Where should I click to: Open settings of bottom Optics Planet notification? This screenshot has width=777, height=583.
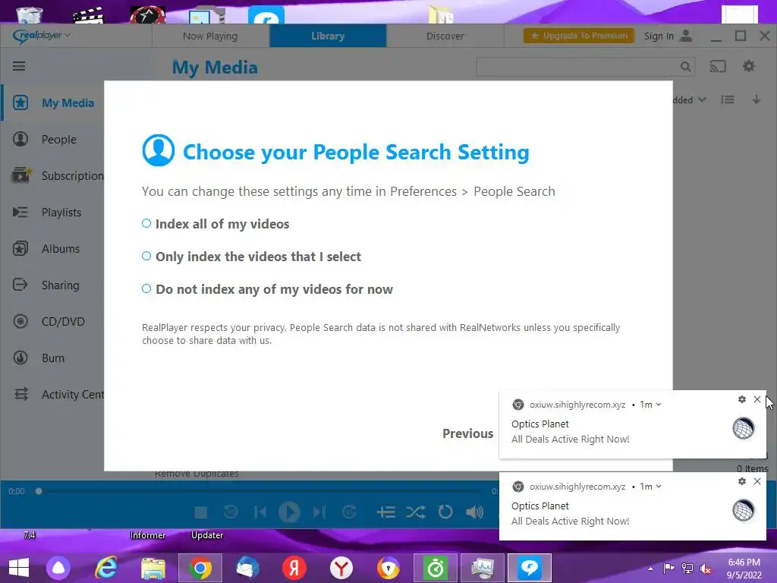[x=742, y=481]
